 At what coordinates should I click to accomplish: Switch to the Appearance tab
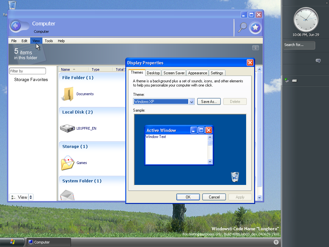(x=198, y=73)
